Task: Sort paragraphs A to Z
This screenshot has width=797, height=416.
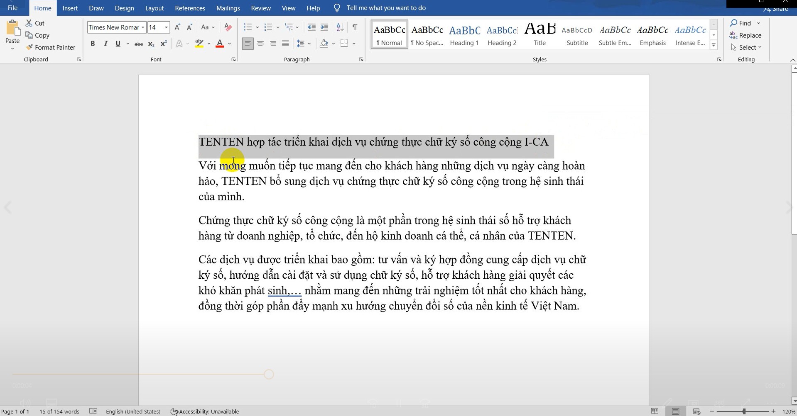Action: (x=340, y=27)
